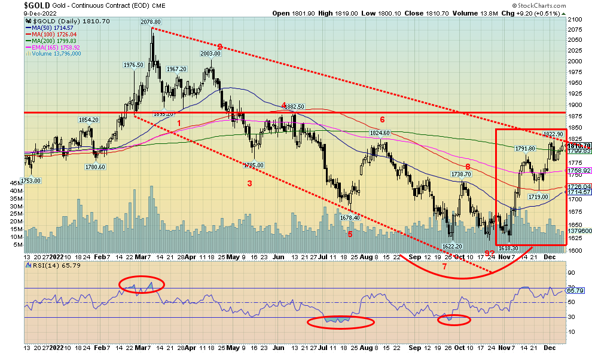Click the red wave number 3 annotation
This screenshot has height=353, width=592.
249,183
